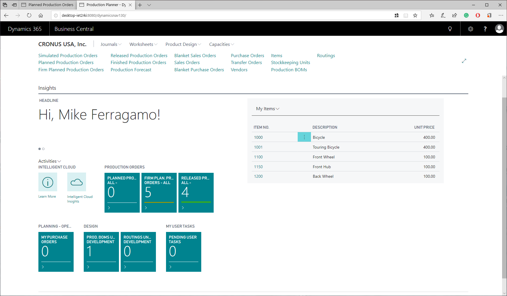This screenshot has height=296, width=507.
Task: Open Intelligent Cloud Insights tile
Action: pyautogui.click(x=77, y=182)
